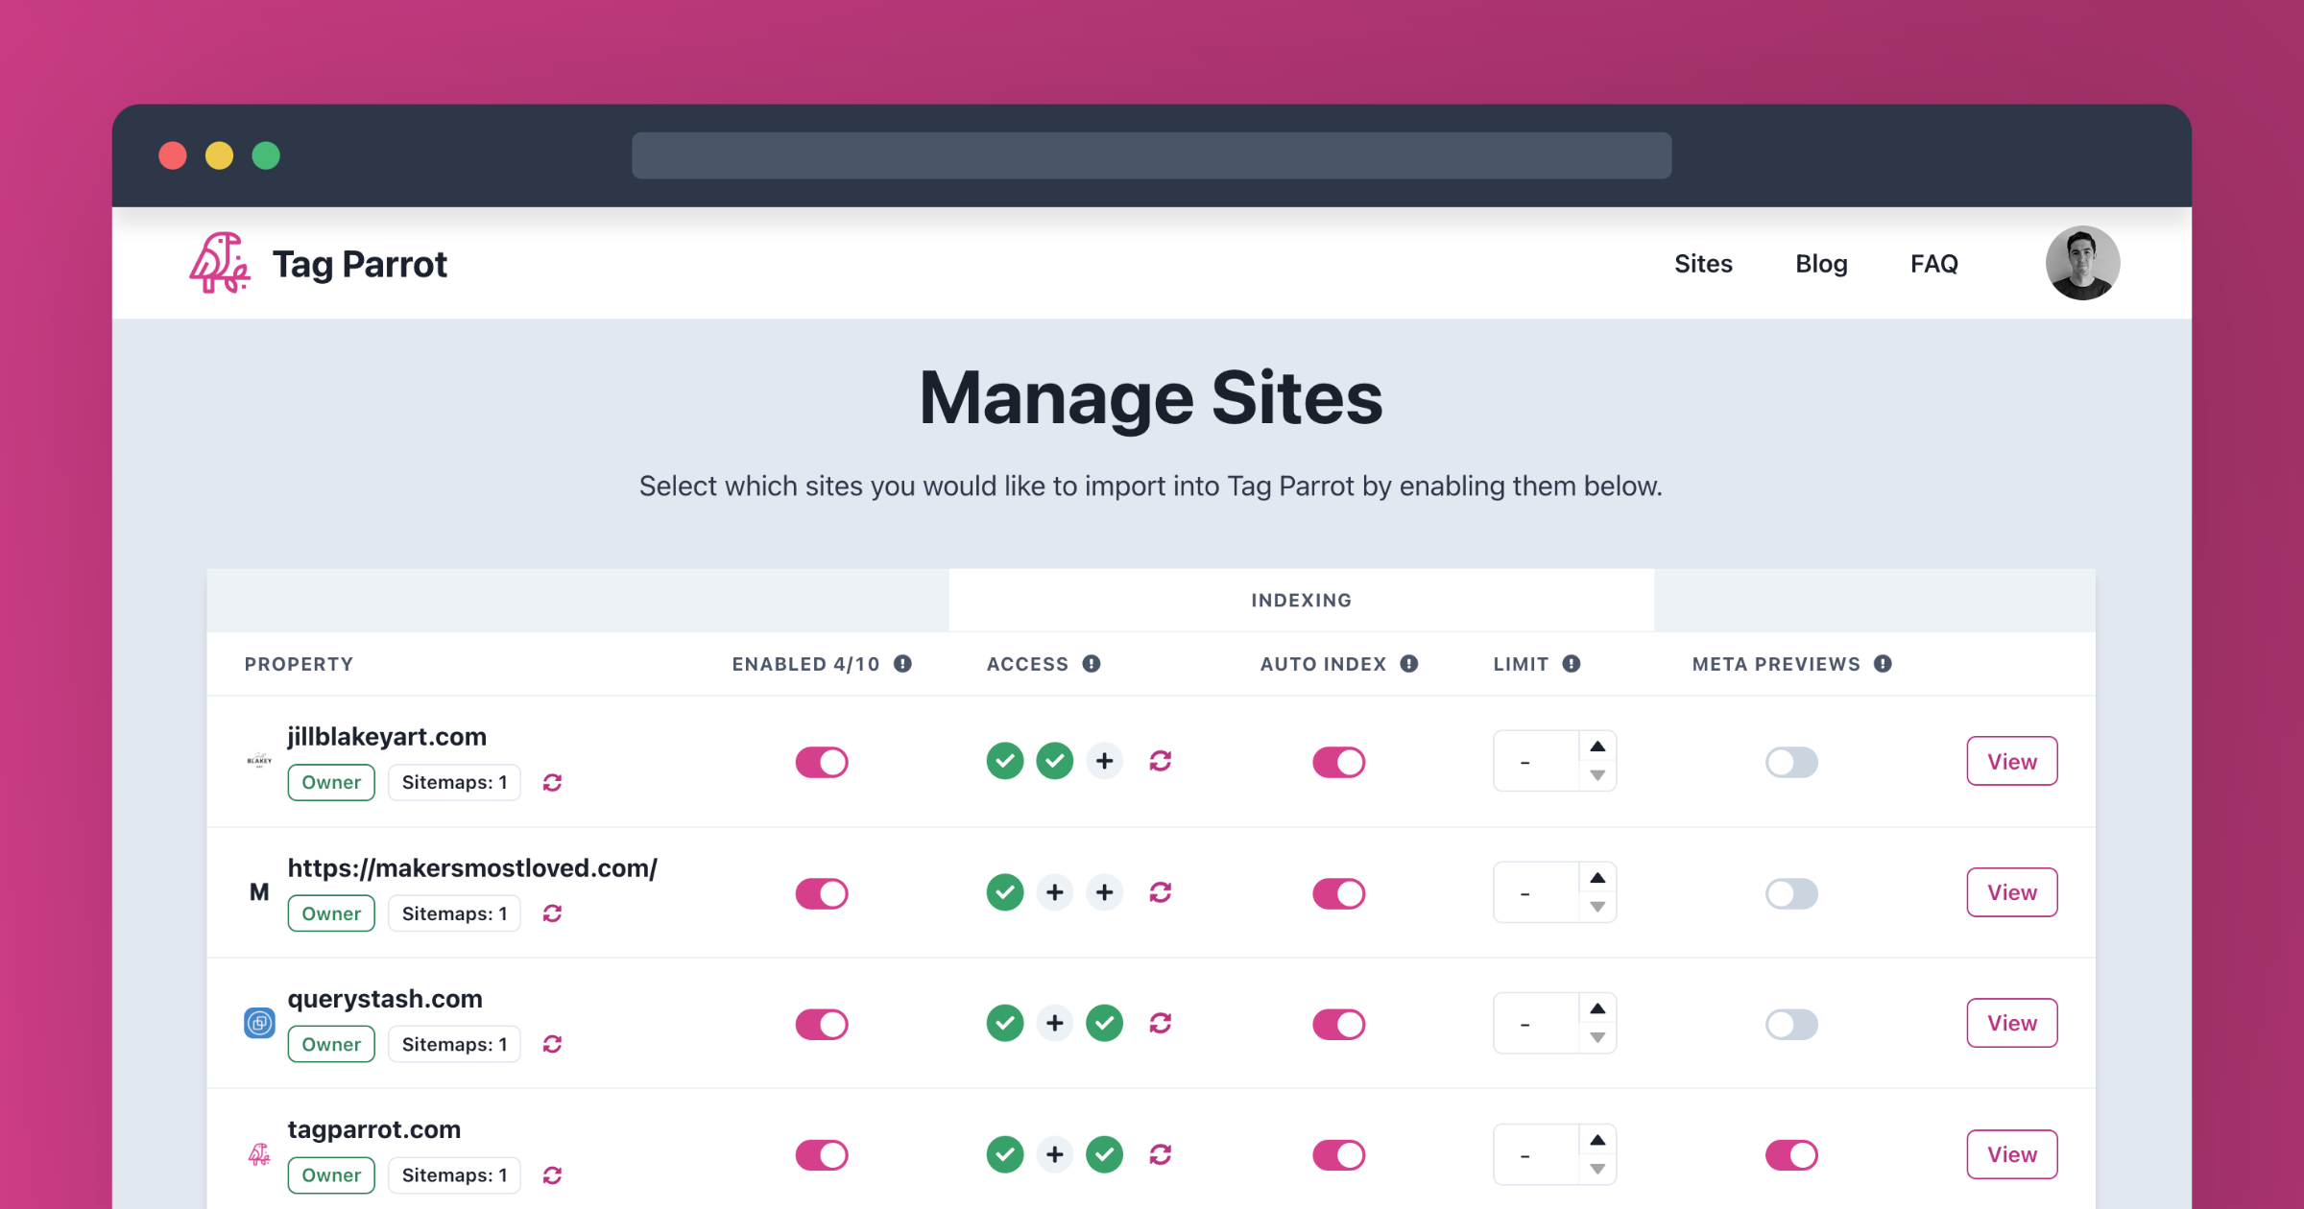Click last green check for tagparrot.com
2304x1209 pixels.
pos(1105,1154)
